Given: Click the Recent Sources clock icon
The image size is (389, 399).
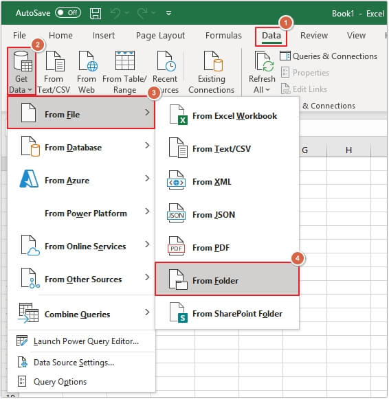Looking at the screenshot, I should [x=166, y=61].
